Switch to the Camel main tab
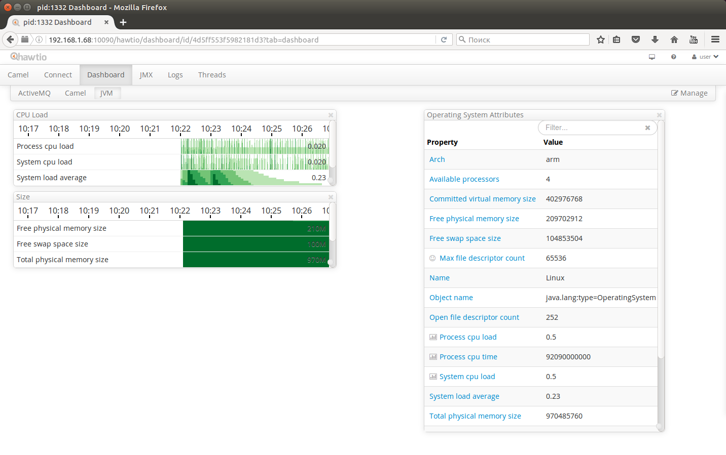Screen dimensions: 726x455 (18, 75)
